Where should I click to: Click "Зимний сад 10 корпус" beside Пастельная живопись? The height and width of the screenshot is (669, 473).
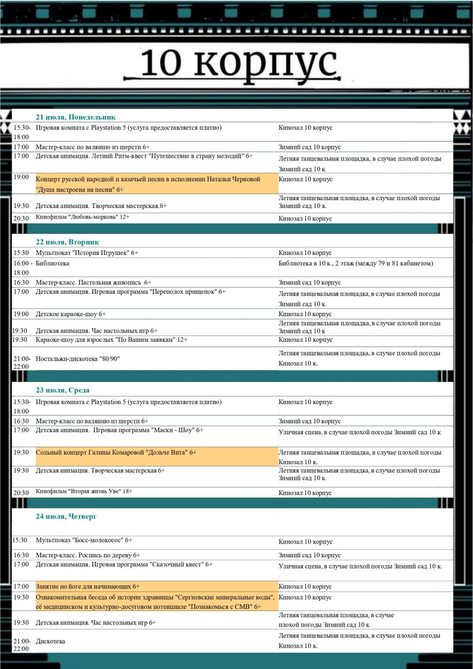point(310,282)
